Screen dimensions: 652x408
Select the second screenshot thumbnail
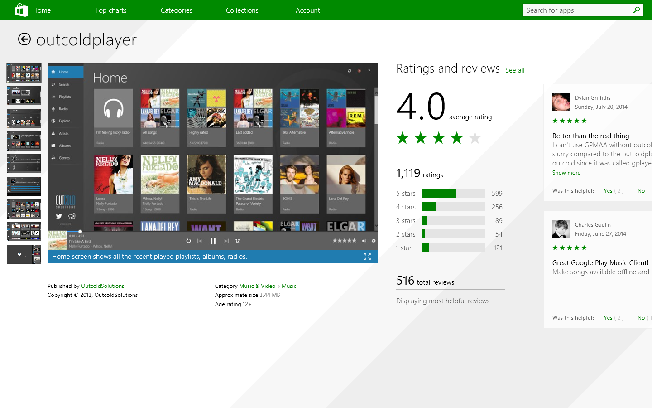point(24,96)
